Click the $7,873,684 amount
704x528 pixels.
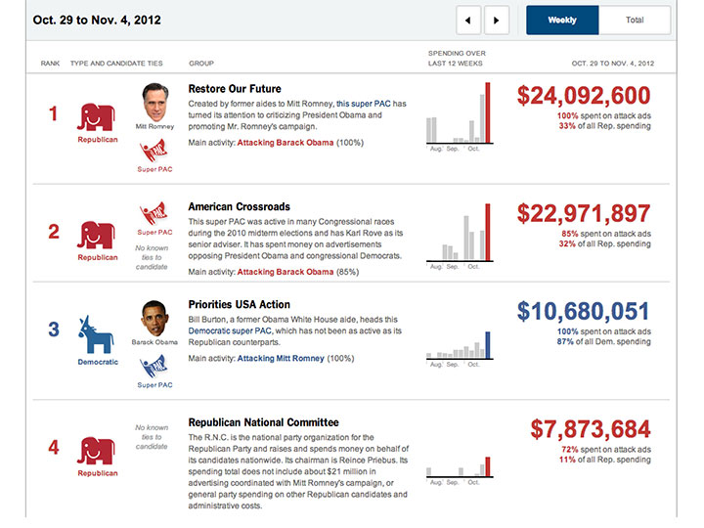591,429
